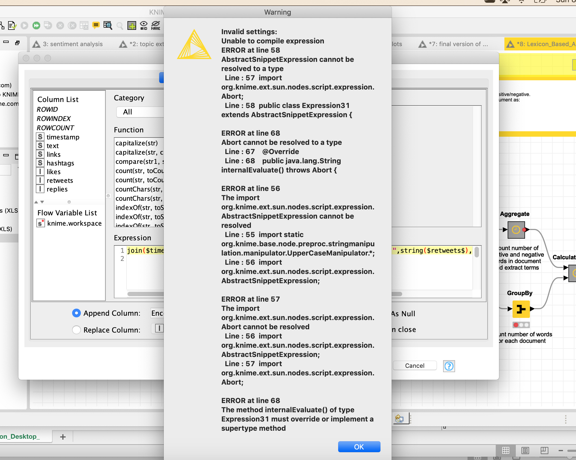This screenshot has height=460, width=576.
Task: Click the zoom out minus at bottom right
Action: 561,451
